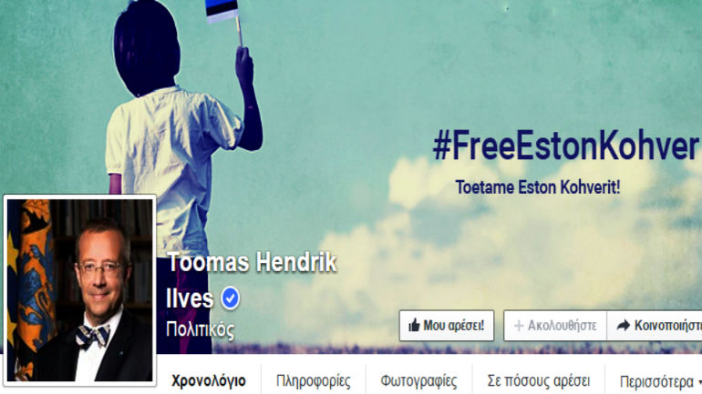The height and width of the screenshot is (394, 702).
Task: Follow the page via Ακολουθήστε button
Action: [555, 326]
